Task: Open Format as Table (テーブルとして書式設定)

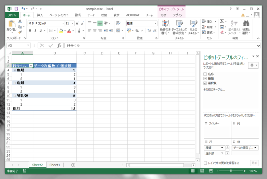Action: 179,27
